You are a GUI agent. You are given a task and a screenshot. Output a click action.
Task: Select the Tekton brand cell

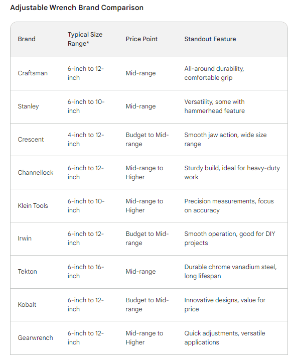coord(28,272)
